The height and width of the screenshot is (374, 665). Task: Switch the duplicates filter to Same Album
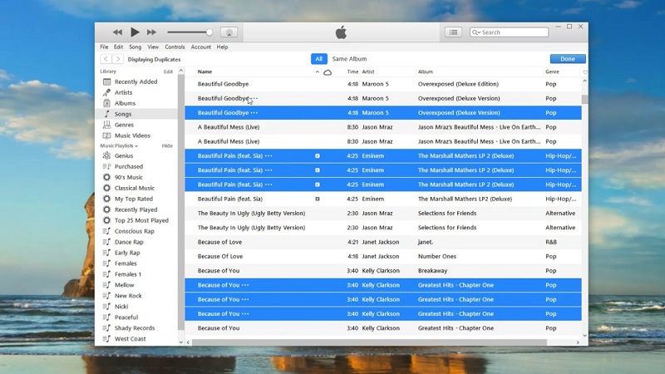tap(349, 59)
